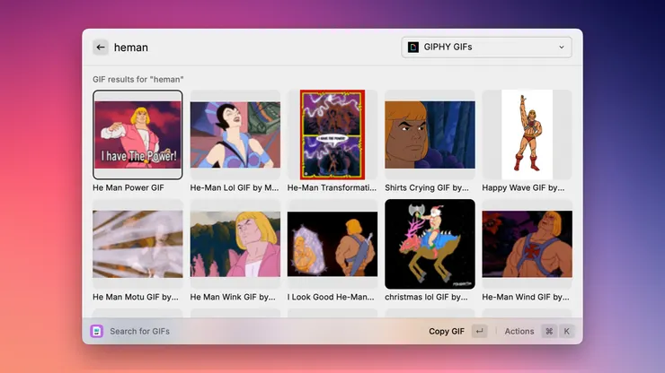Select the He Man Wink GIF thumbnail
The width and height of the screenshot is (665, 373).
pos(235,244)
